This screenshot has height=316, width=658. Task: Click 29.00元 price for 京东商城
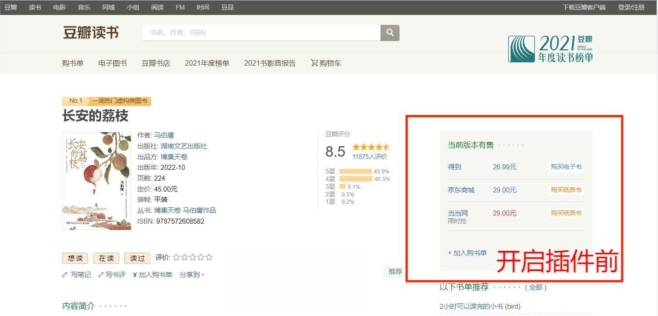[x=505, y=190]
